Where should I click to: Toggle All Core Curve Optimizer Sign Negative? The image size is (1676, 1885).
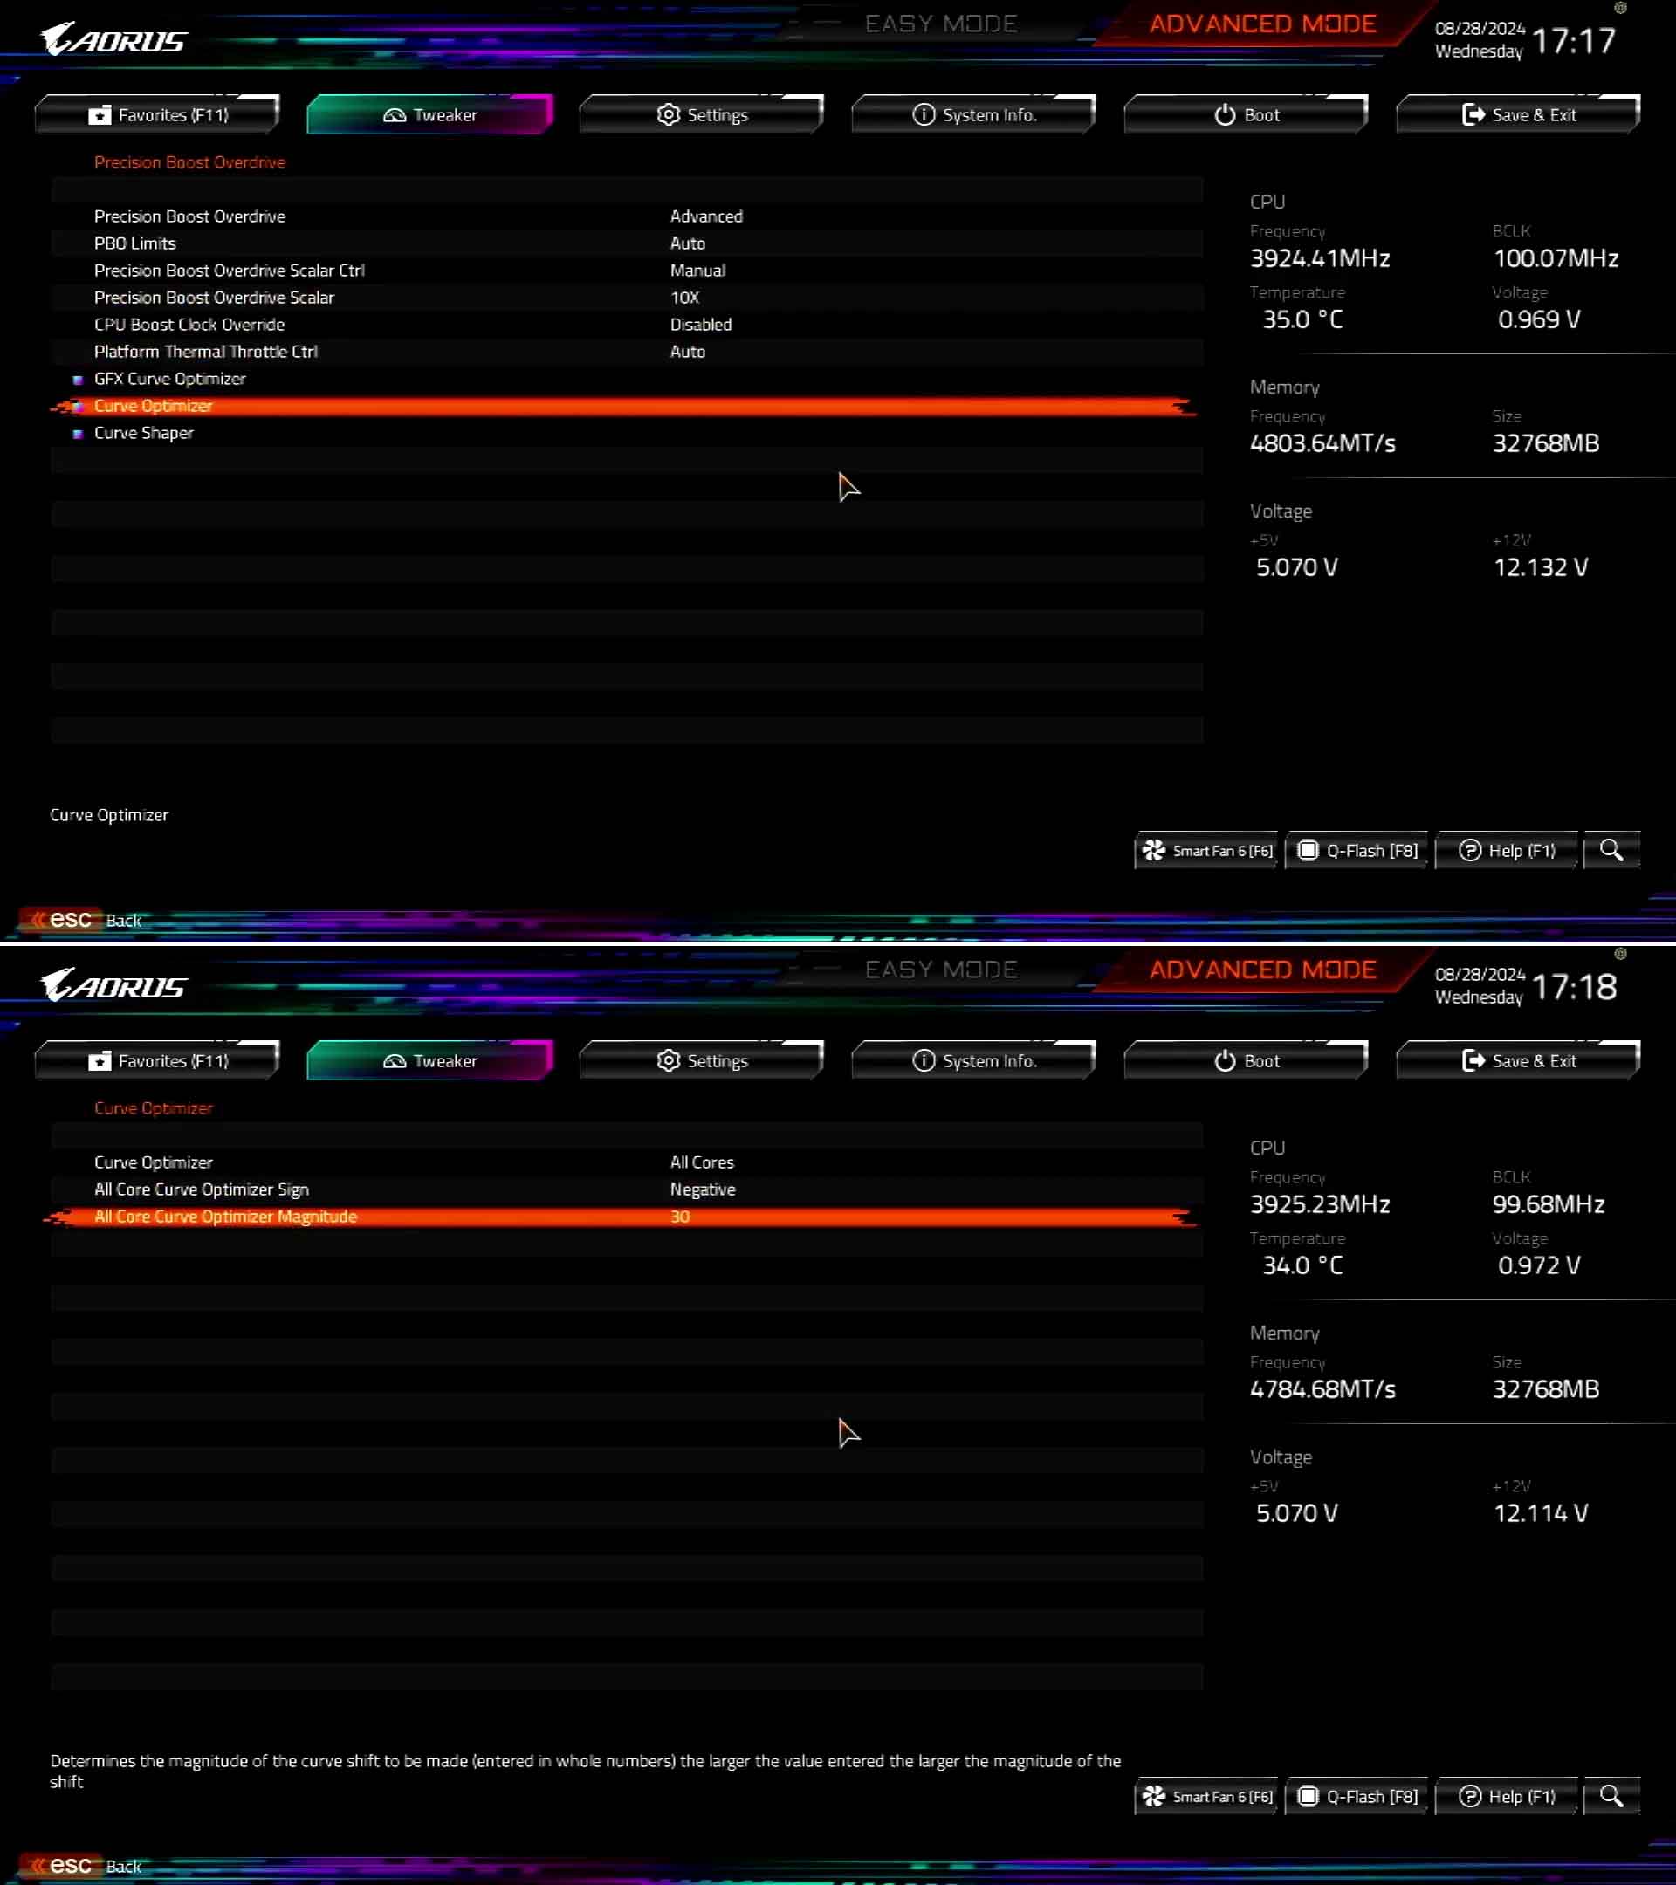(702, 1189)
